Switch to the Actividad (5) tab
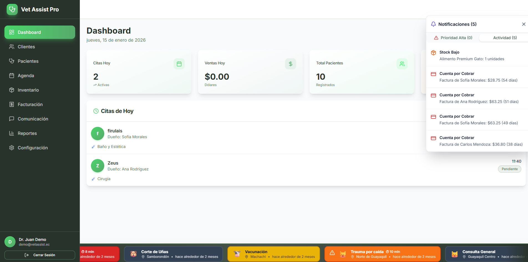This screenshot has height=262, width=528. [504, 37]
